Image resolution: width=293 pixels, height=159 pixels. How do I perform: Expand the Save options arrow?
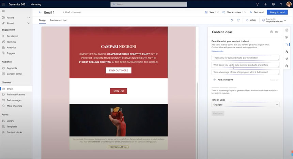coord(218,12)
